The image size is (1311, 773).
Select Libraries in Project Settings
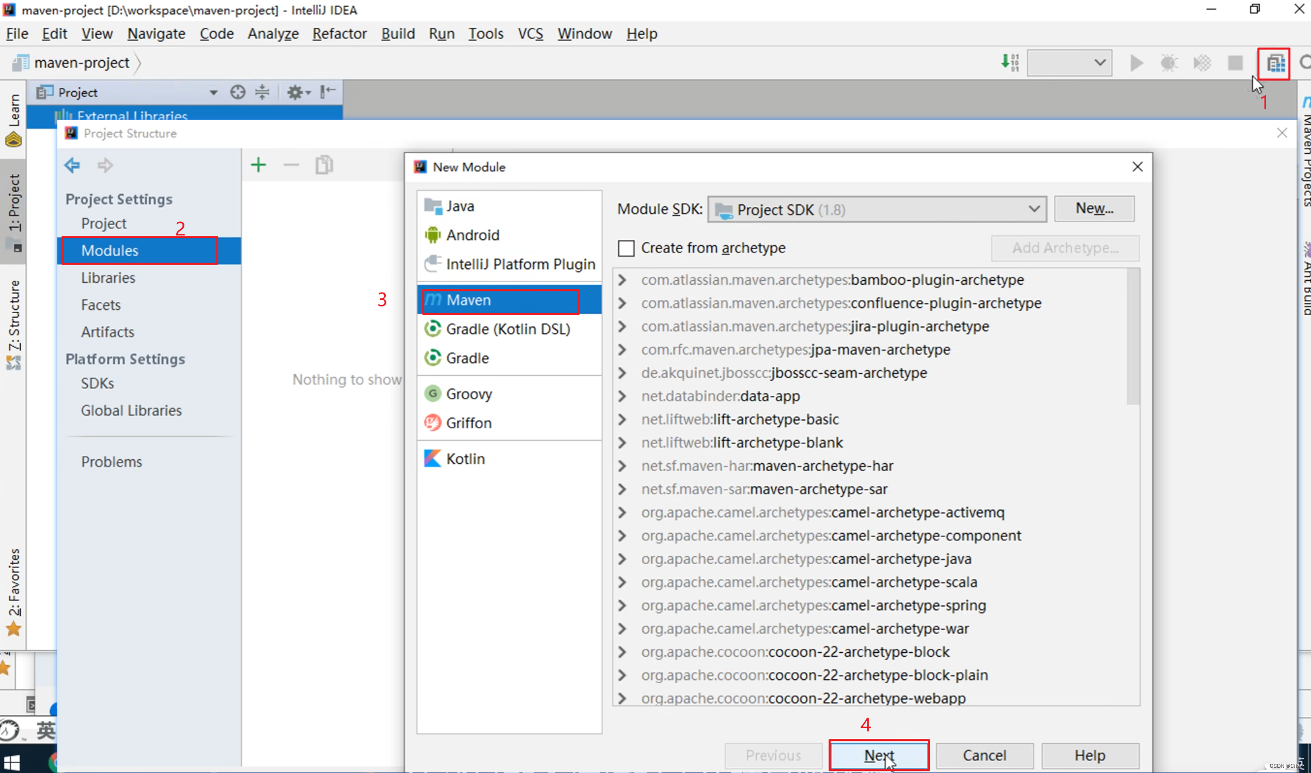(x=149, y=278)
